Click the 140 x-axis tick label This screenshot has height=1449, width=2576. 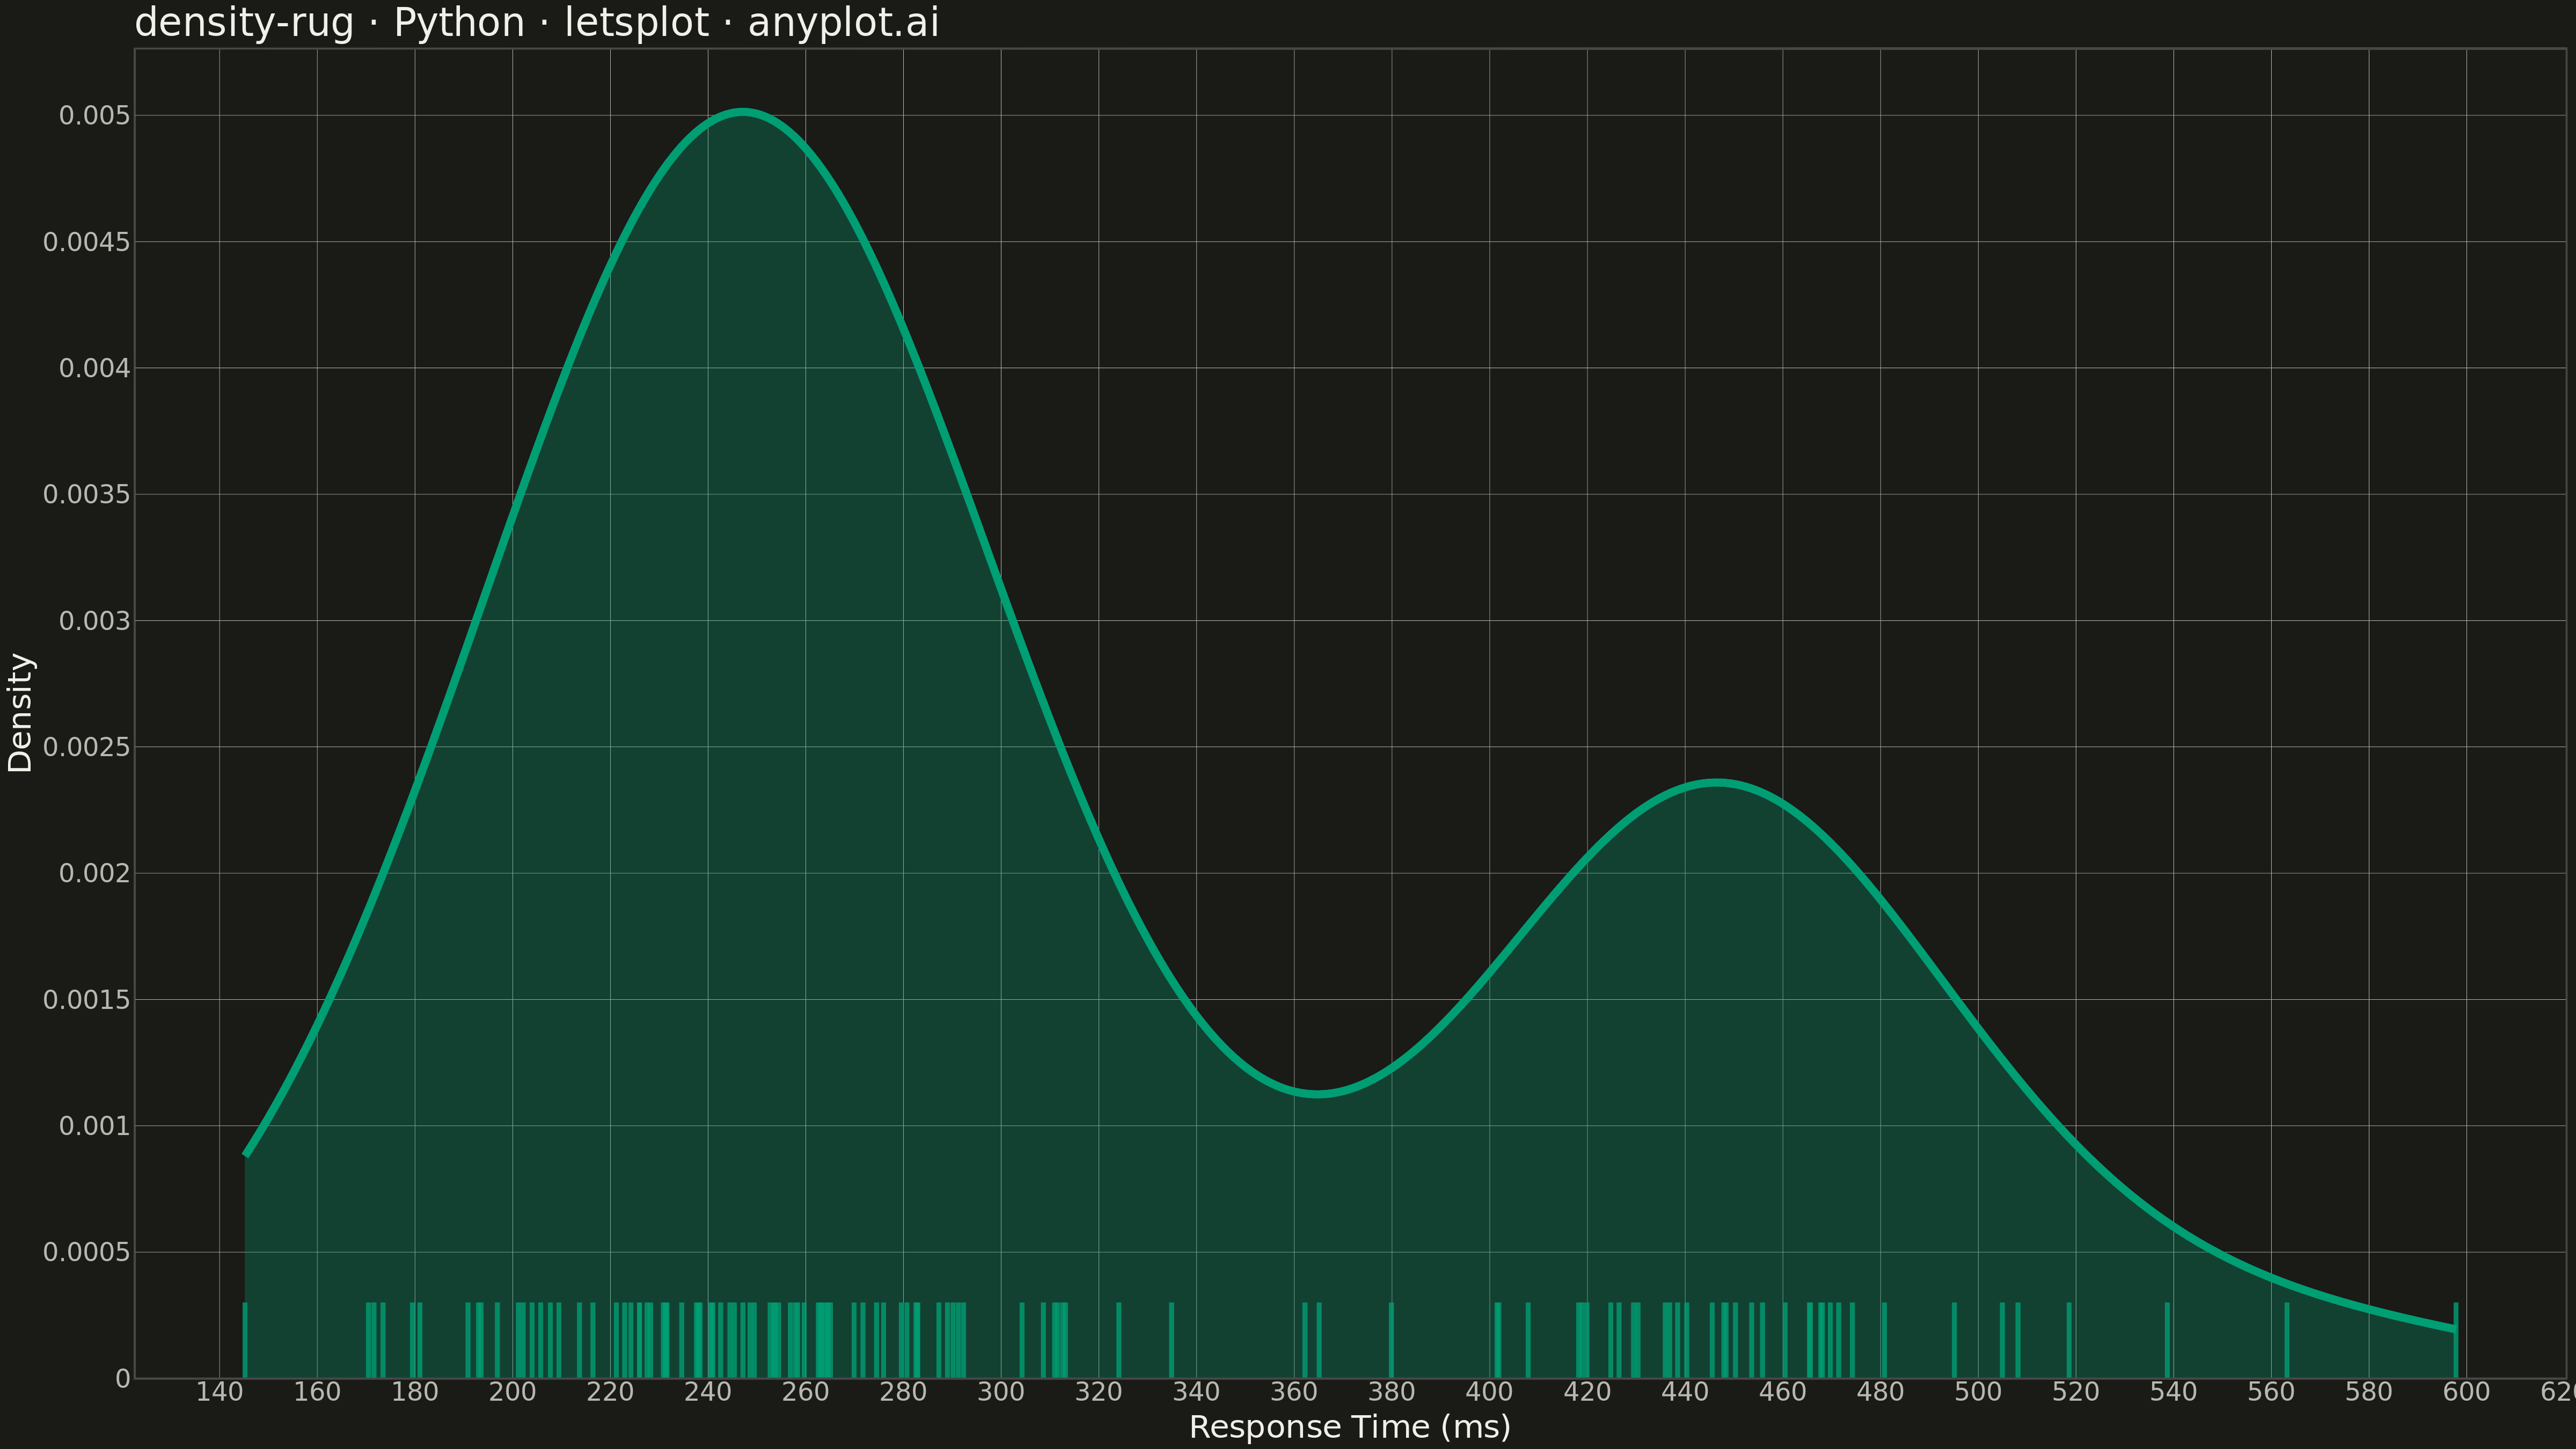tap(219, 1392)
